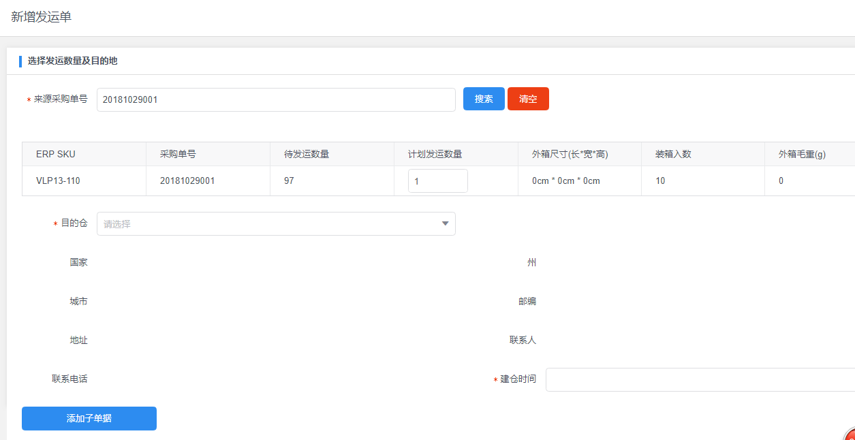Click the 新增发运单 page title

[41, 17]
